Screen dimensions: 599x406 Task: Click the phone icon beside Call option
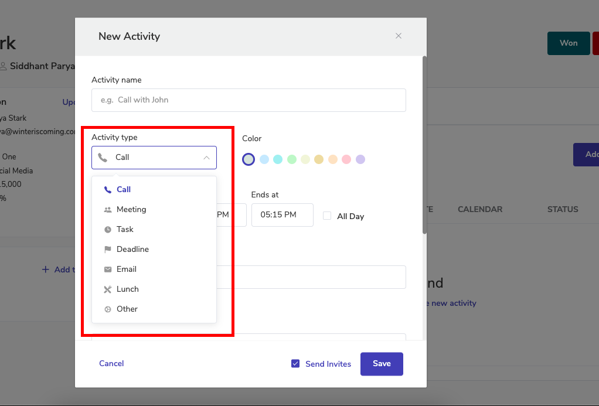[107, 190]
